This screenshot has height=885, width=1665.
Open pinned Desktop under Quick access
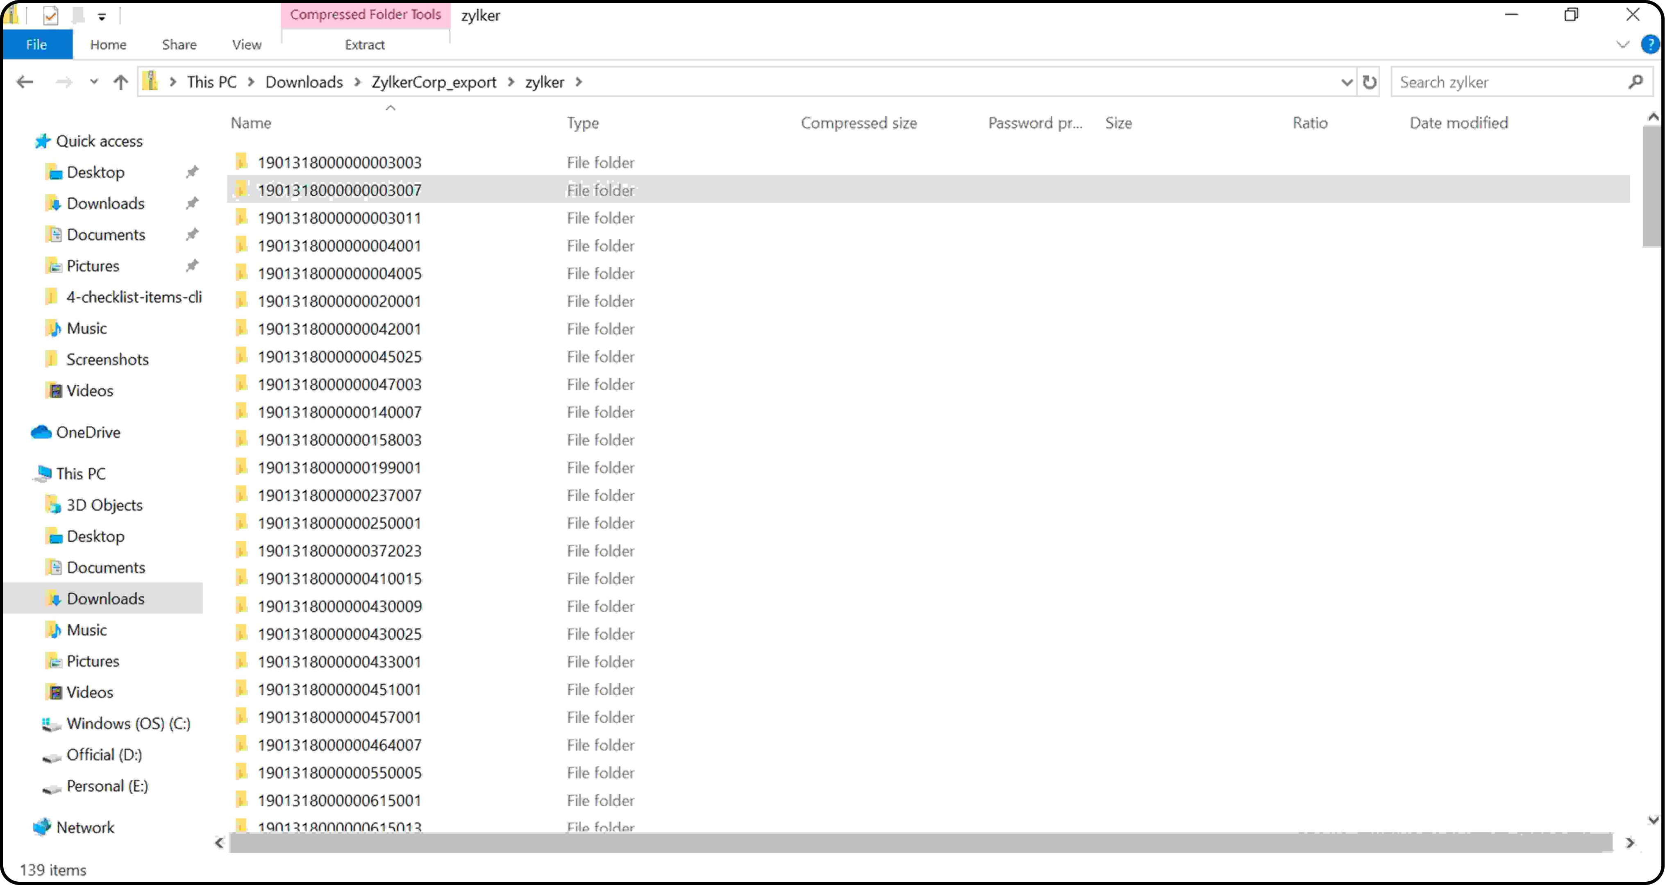click(95, 172)
